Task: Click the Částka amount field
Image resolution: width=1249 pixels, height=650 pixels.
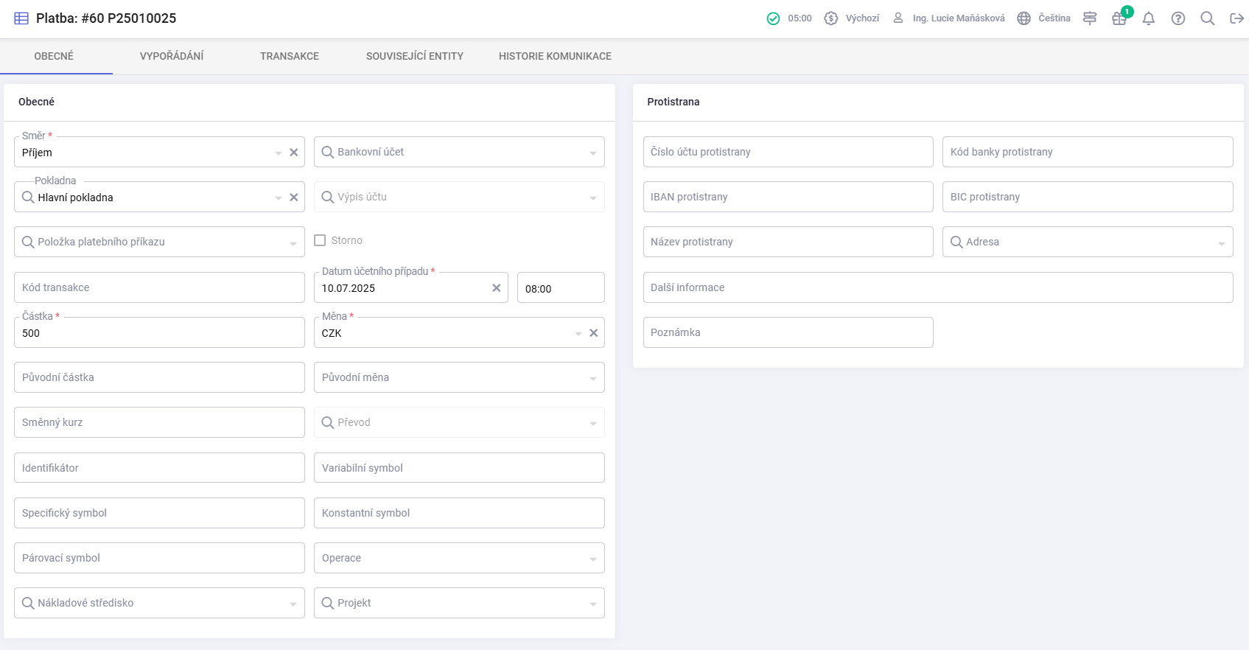Action: pyautogui.click(x=159, y=332)
